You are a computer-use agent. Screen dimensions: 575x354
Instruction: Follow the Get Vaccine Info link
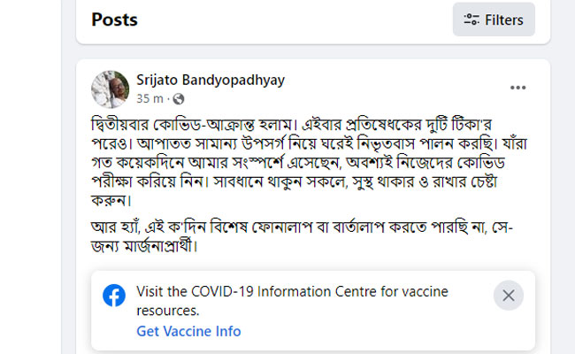[188, 331]
